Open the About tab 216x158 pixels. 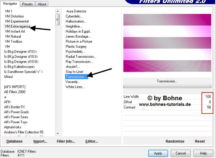point(42,4)
